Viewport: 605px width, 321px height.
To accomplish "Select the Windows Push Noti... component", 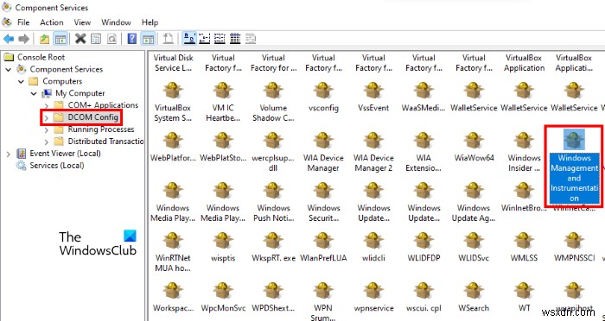I will (x=273, y=202).
